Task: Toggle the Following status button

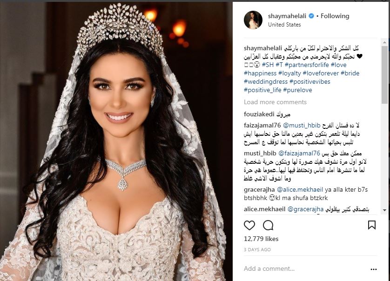Action: tap(335, 16)
